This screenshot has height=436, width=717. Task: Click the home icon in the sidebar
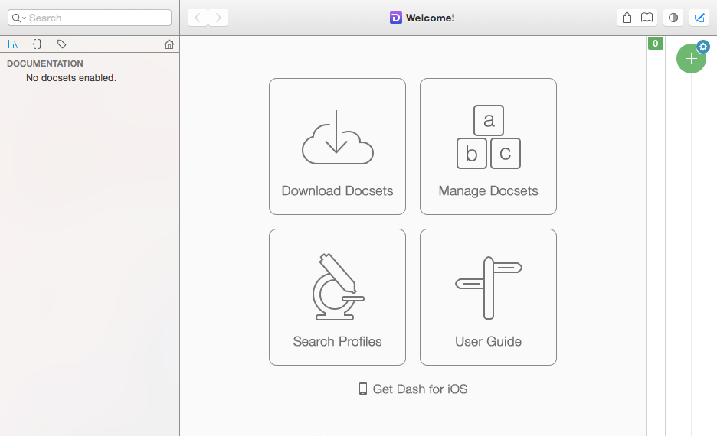pyautogui.click(x=169, y=44)
